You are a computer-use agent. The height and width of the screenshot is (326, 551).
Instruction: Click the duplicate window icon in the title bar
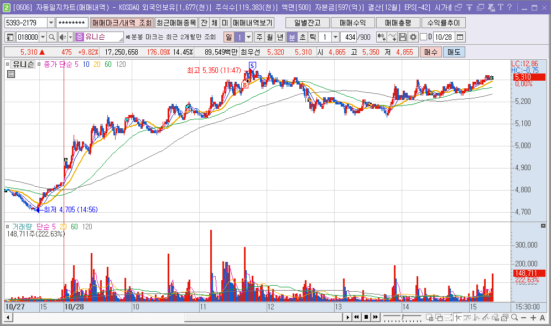tap(480, 7)
